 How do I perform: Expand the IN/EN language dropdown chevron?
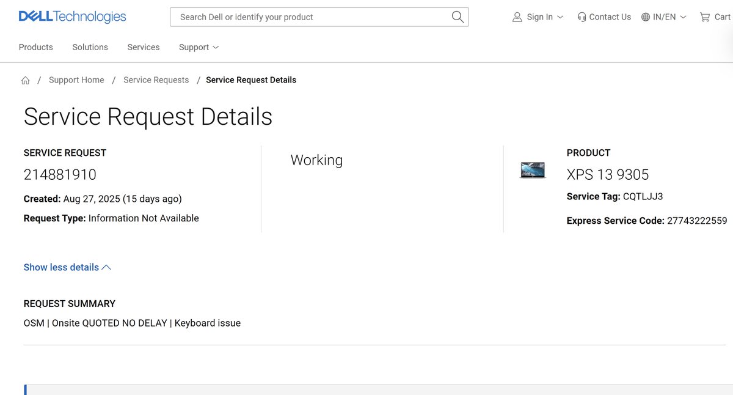click(684, 17)
